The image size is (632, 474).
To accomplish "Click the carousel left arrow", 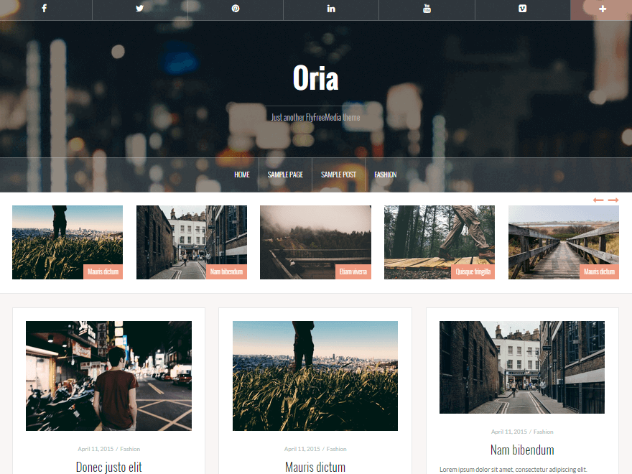I will [x=597, y=200].
